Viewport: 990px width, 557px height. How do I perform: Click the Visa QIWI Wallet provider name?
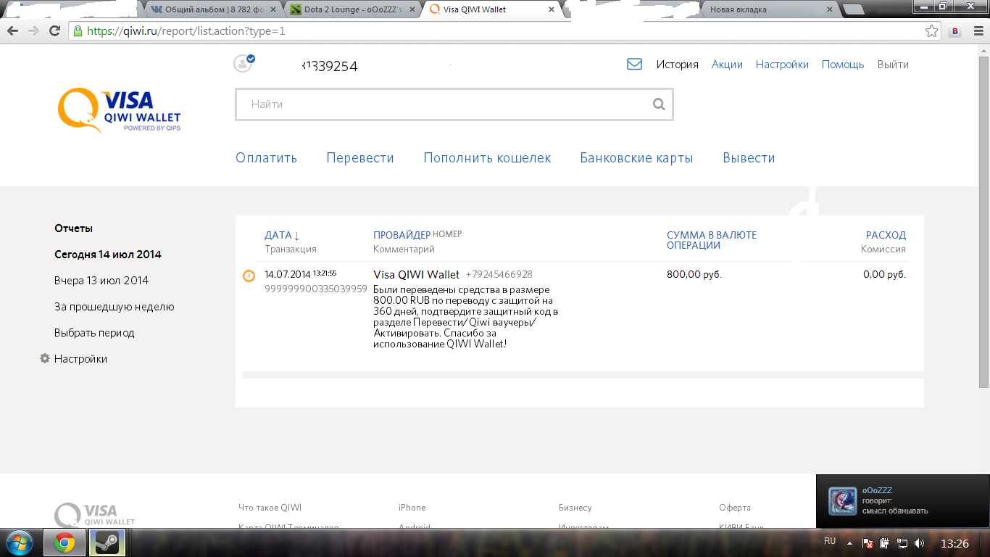coord(416,275)
